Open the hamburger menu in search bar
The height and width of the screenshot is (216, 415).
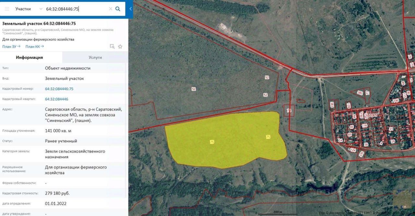tap(7, 9)
